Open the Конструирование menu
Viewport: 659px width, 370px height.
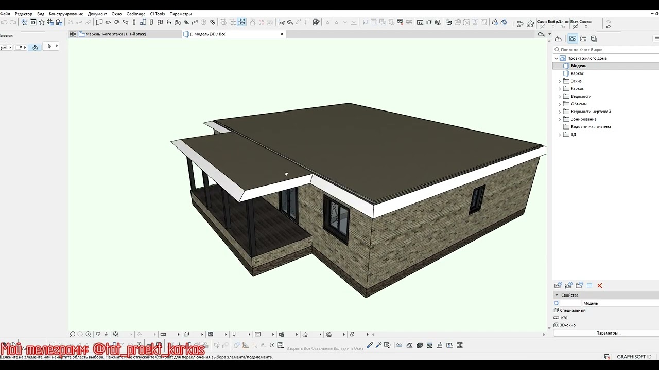coord(66,14)
